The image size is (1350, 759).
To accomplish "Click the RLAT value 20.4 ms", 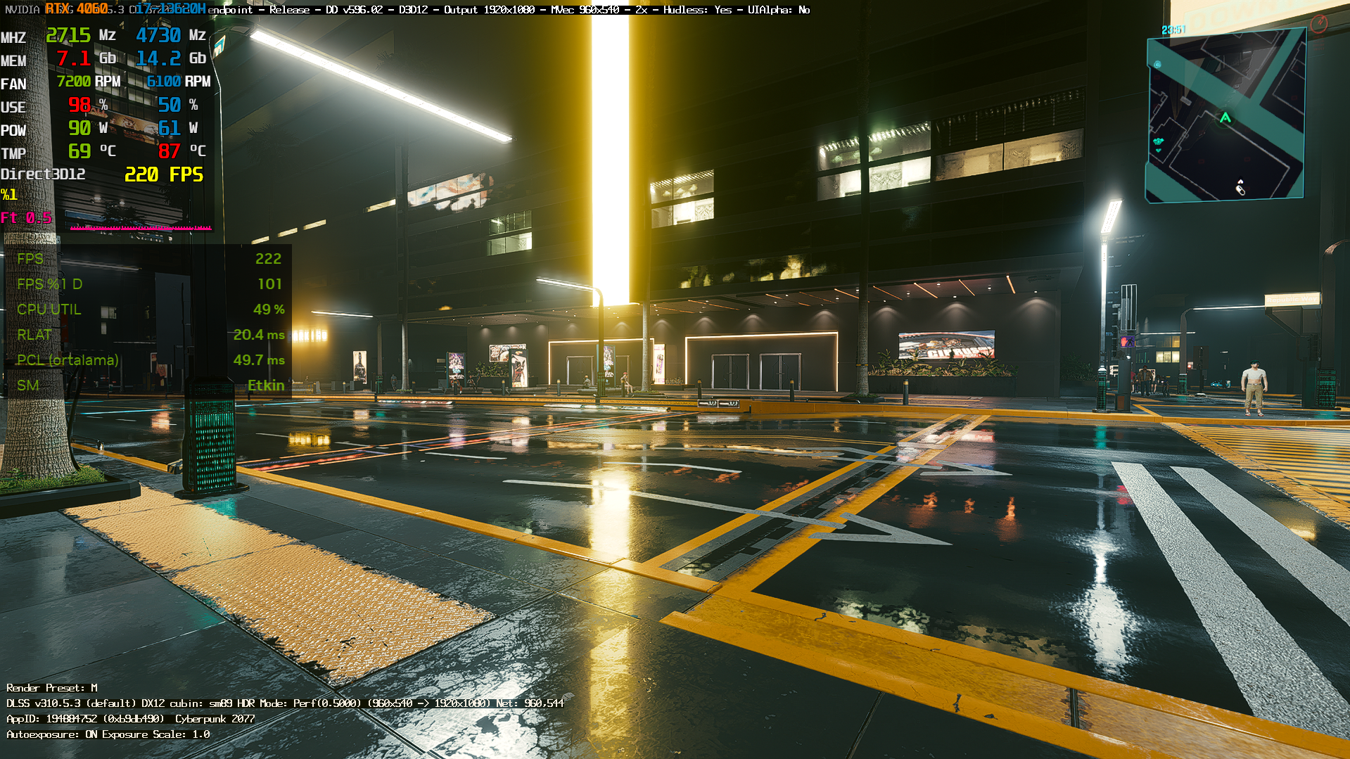I will pyautogui.click(x=259, y=335).
